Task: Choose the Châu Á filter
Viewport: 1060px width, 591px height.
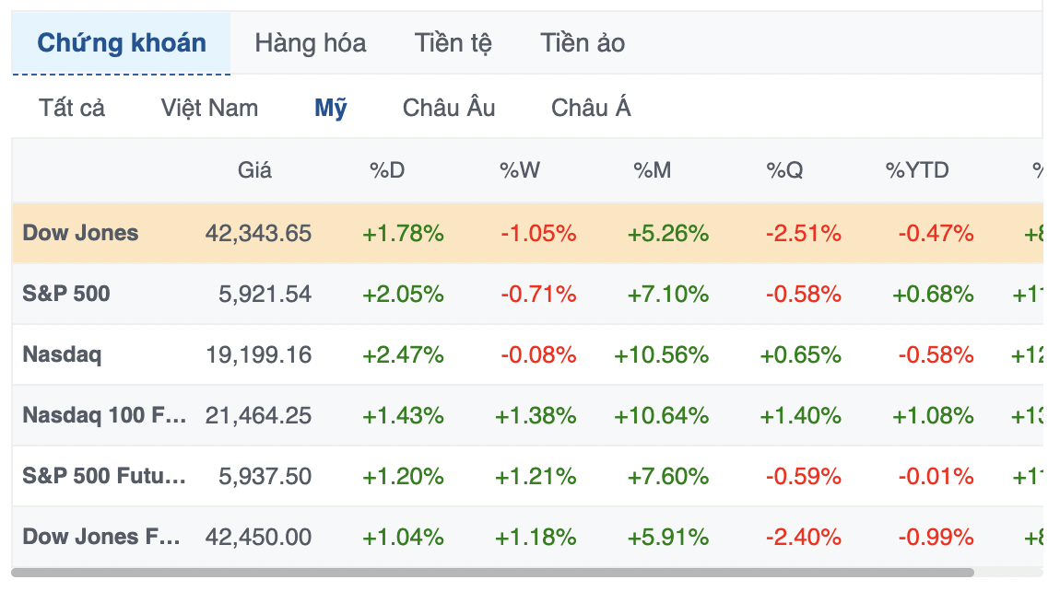Action: (591, 108)
